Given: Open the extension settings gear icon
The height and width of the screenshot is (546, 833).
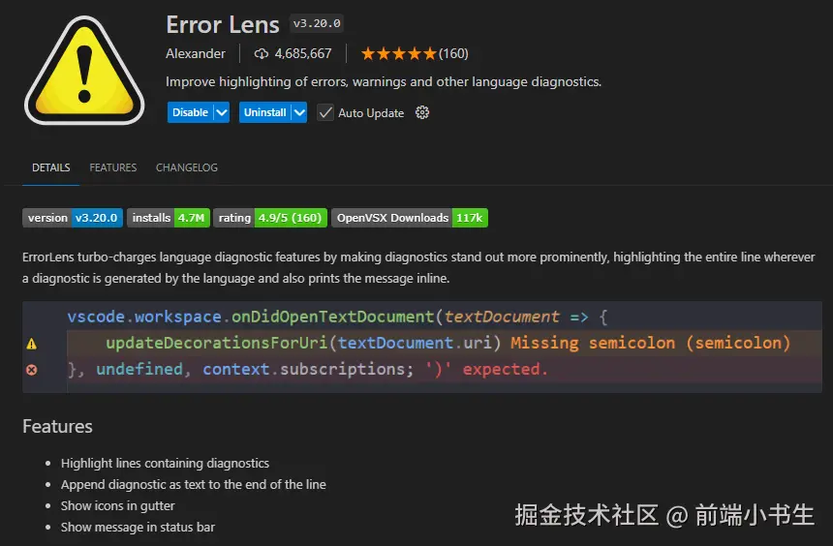Looking at the screenshot, I should 422,112.
